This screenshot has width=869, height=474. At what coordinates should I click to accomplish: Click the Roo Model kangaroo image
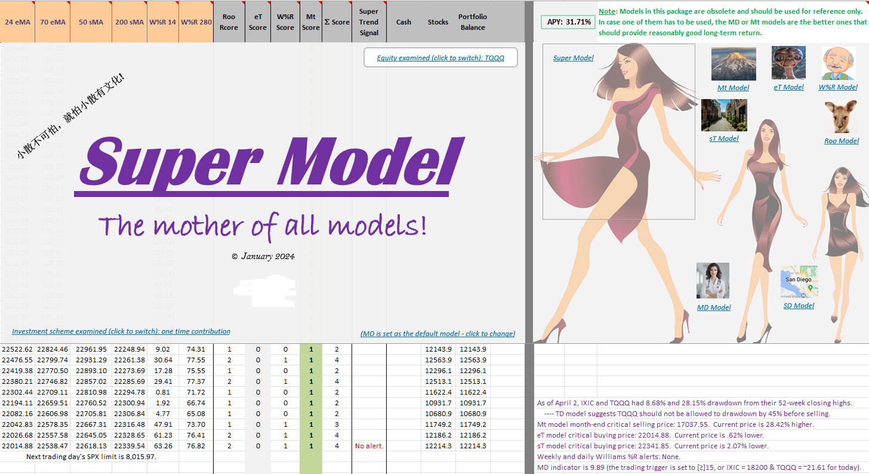(841, 117)
